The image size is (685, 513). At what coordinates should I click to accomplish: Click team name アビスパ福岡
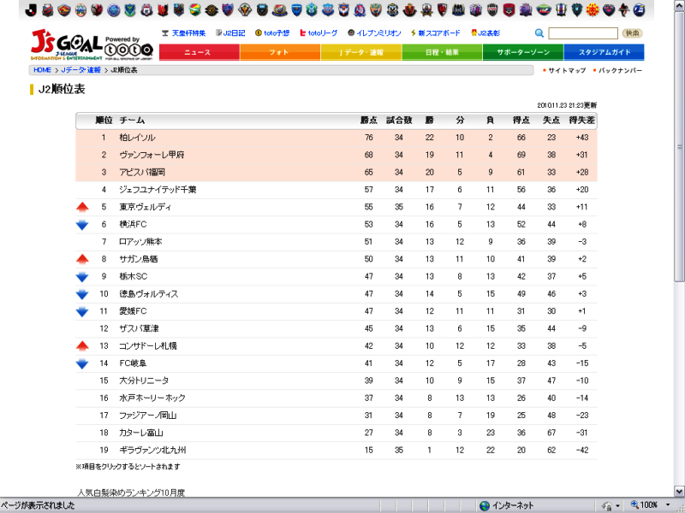[x=142, y=173]
